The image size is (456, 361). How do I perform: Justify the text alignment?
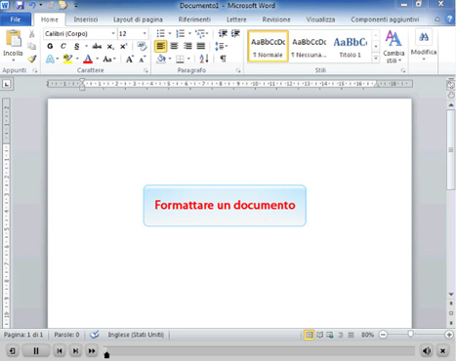coord(201,46)
